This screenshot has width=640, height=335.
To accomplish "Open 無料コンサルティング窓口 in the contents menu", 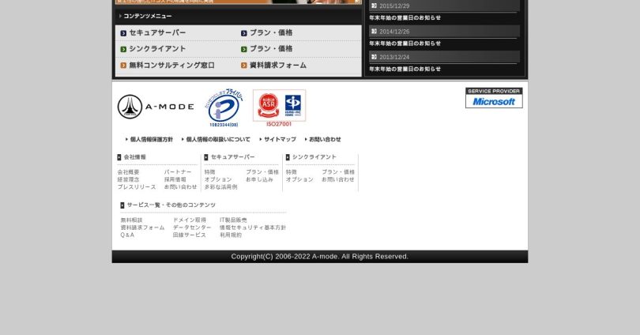I will pos(171,66).
